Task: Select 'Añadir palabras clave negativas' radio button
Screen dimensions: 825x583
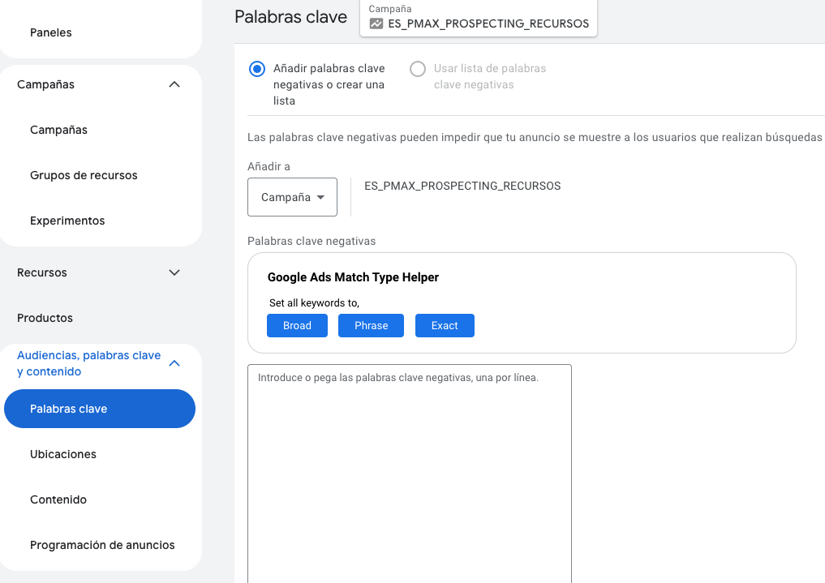Action: 257,69
